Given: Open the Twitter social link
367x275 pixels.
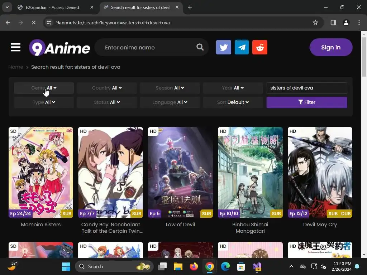Looking at the screenshot, I should tap(224, 47).
